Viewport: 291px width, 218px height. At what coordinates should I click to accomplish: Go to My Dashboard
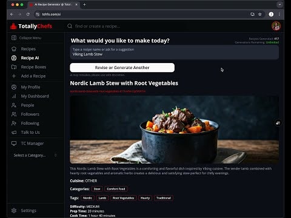pos(35,96)
